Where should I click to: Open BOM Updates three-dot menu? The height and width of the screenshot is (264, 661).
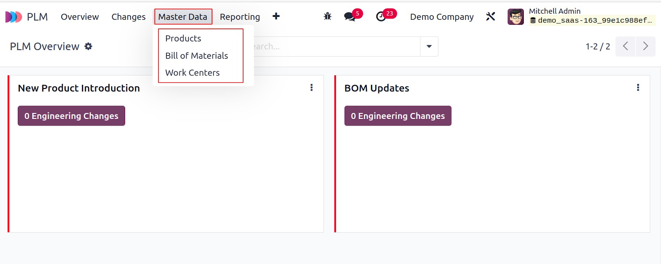pos(638,87)
